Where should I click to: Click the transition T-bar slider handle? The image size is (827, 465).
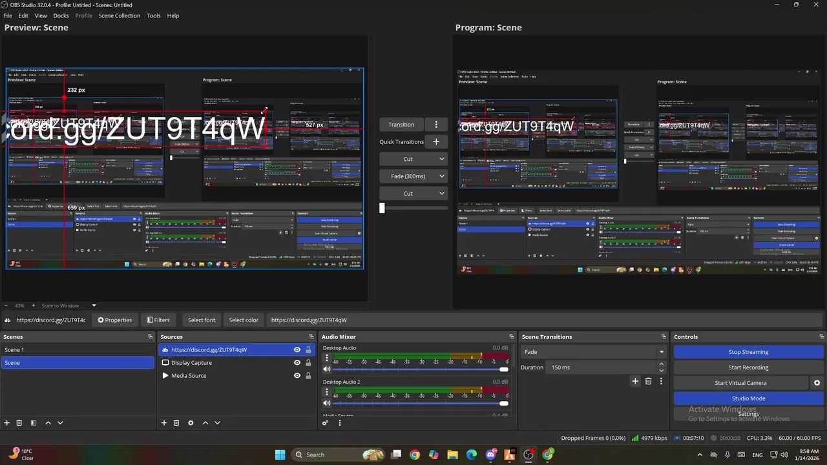coord(382,208)
